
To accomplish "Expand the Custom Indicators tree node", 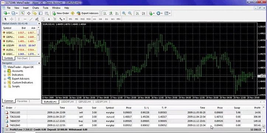I will tap(5, 83).
